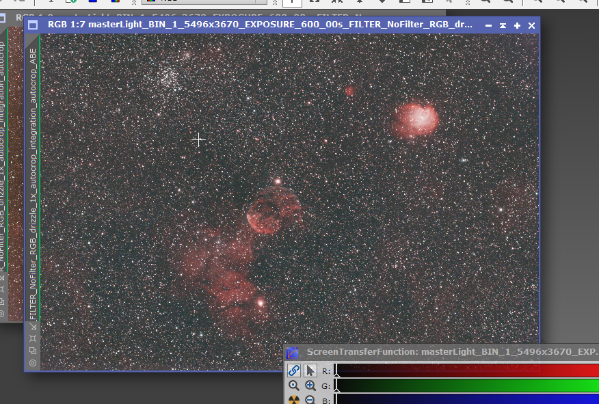599x404 pixels.
Task: Click the green channel shadows triangle marker
Action: (336, 390)
